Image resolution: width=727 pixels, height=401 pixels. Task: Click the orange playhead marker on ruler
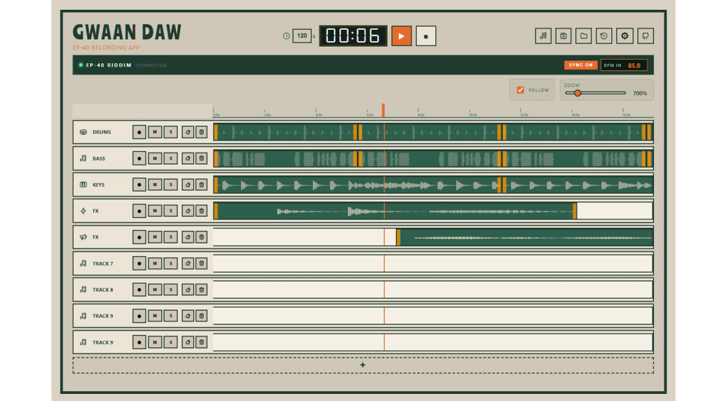click(x=383, y=110)
